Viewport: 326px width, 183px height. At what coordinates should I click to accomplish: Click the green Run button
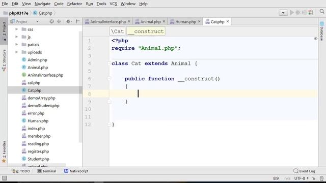[292, 13]
